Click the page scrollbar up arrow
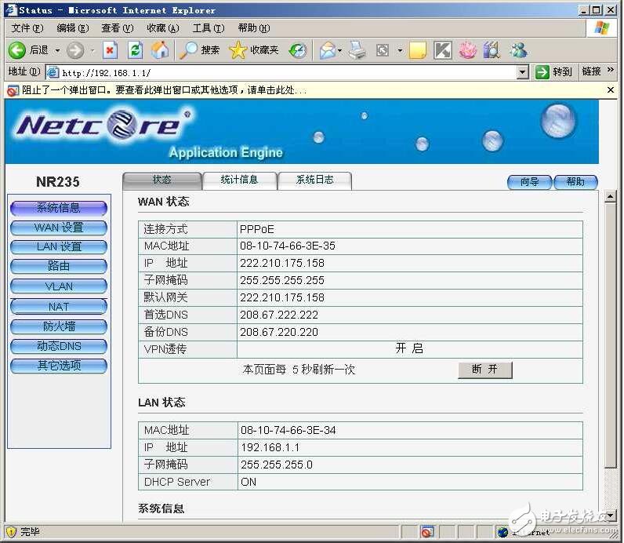 click(x=610, y=197)
